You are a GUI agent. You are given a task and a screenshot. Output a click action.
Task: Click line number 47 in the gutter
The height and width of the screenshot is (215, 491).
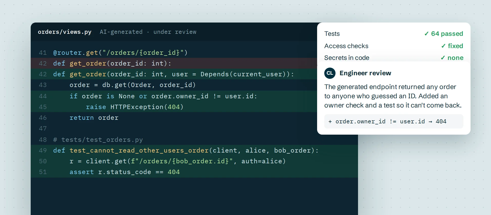click(43, 128)
